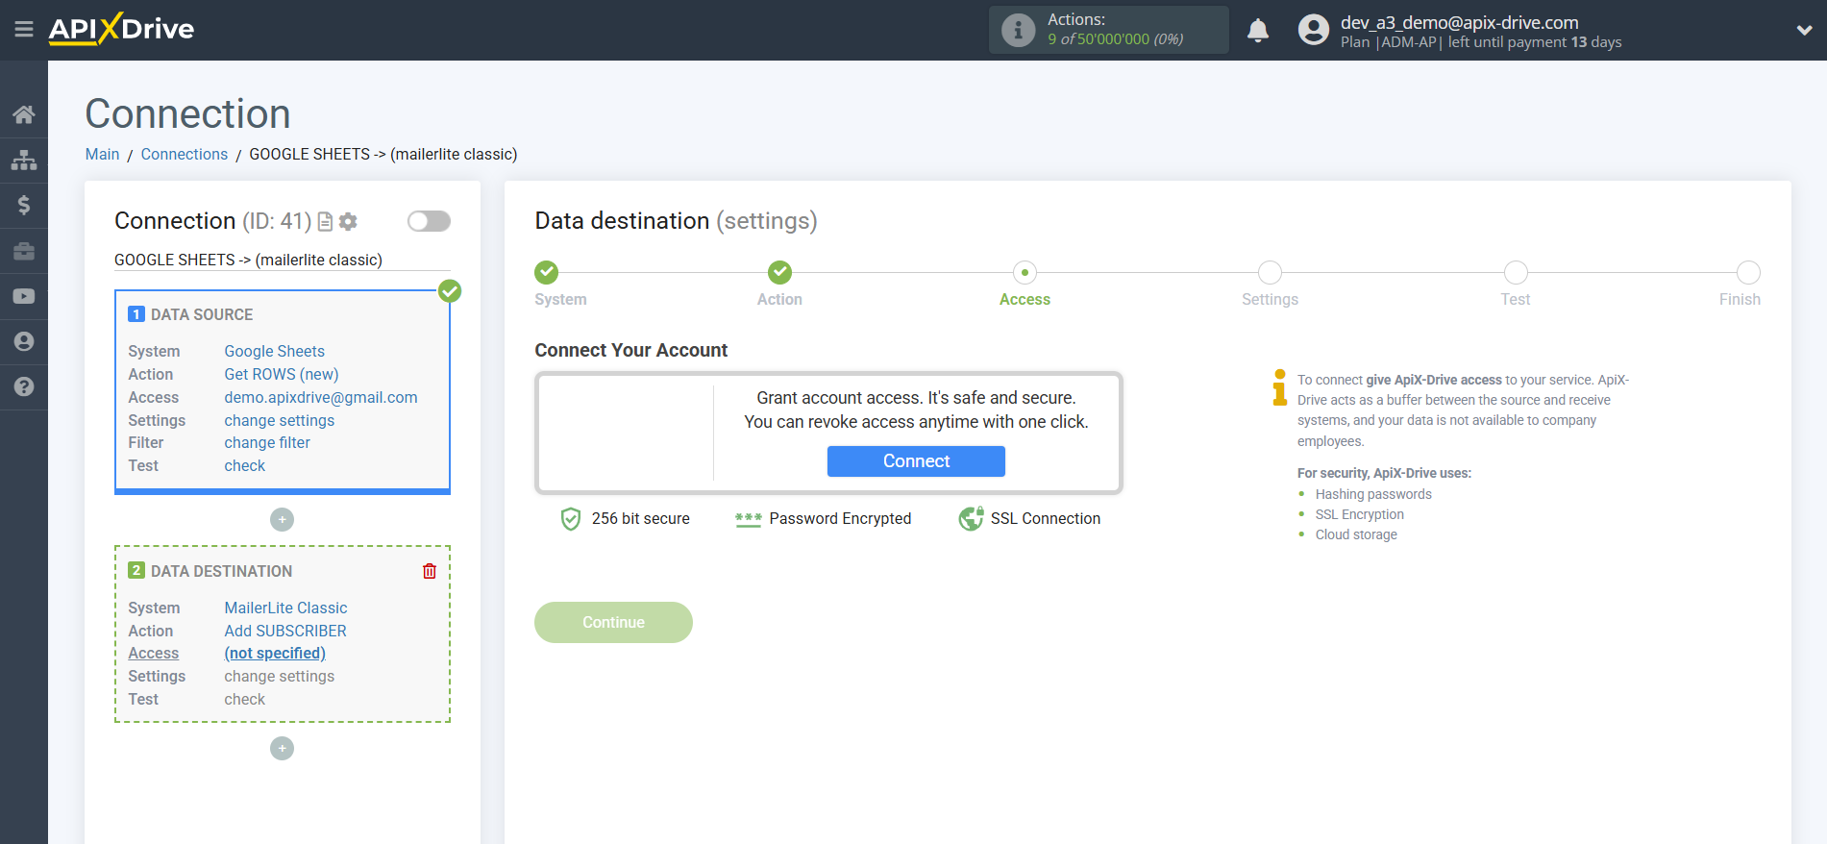Image resolution: width=1827 pixels, height=844 pixels.
Task: Click data source change settings link
Action: [x=280, y=420]
